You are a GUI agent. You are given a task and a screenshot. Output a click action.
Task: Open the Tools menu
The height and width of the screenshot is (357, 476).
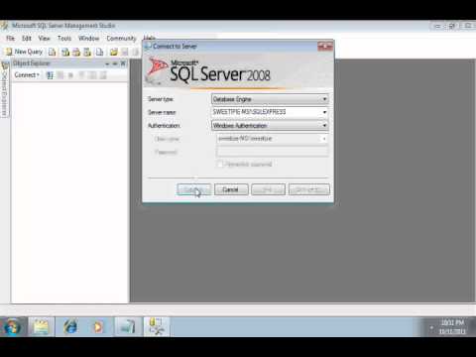tap(64, 39)
